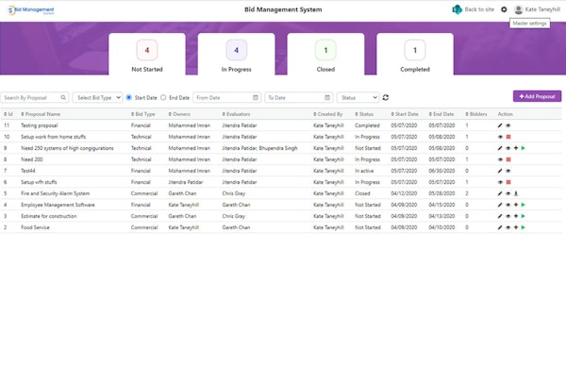Click the Back to site SharePoint icon
The width and height of the screenshot is (566, 365).
coord(457,9)
